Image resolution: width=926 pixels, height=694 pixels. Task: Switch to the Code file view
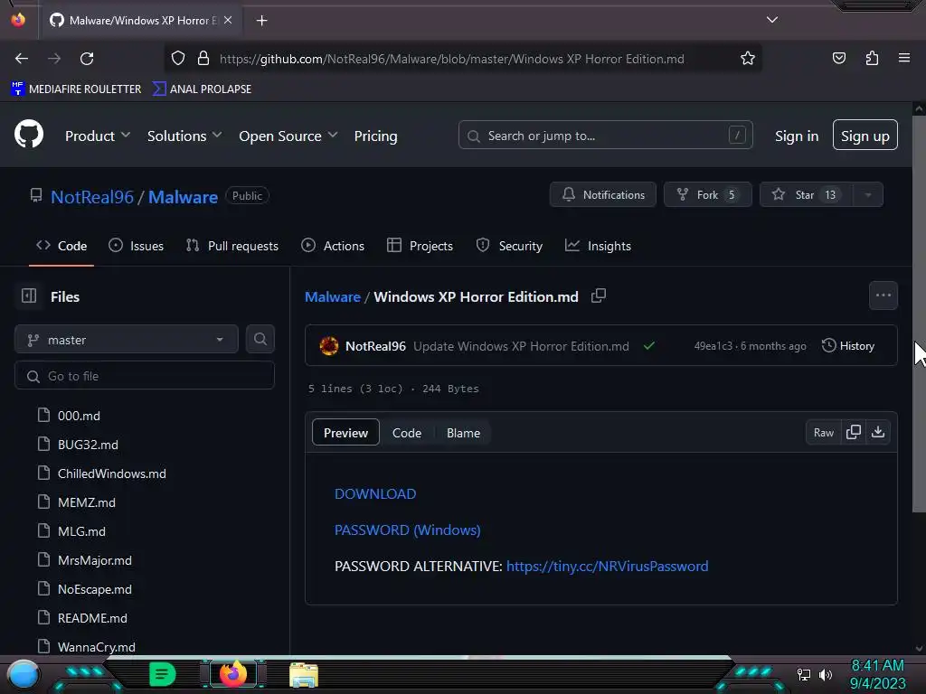(x=407, y=433)
